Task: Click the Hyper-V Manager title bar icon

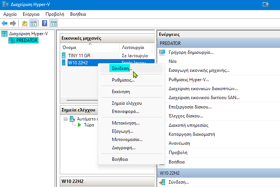Action: coord(5,4)
